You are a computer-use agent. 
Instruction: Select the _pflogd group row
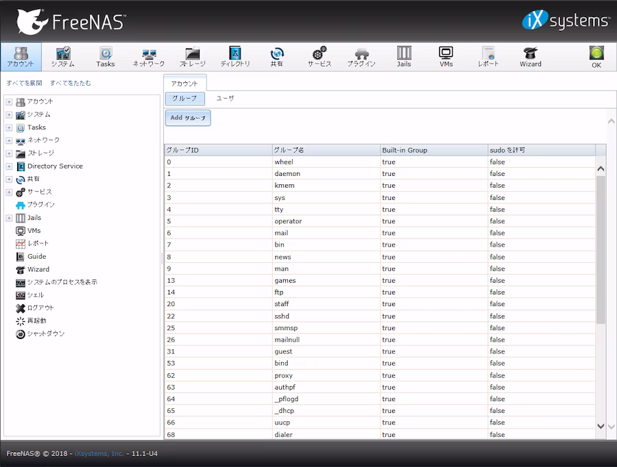pos(380,399)
